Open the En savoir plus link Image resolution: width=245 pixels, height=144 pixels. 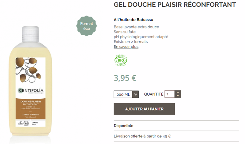[x=126, y=47]
